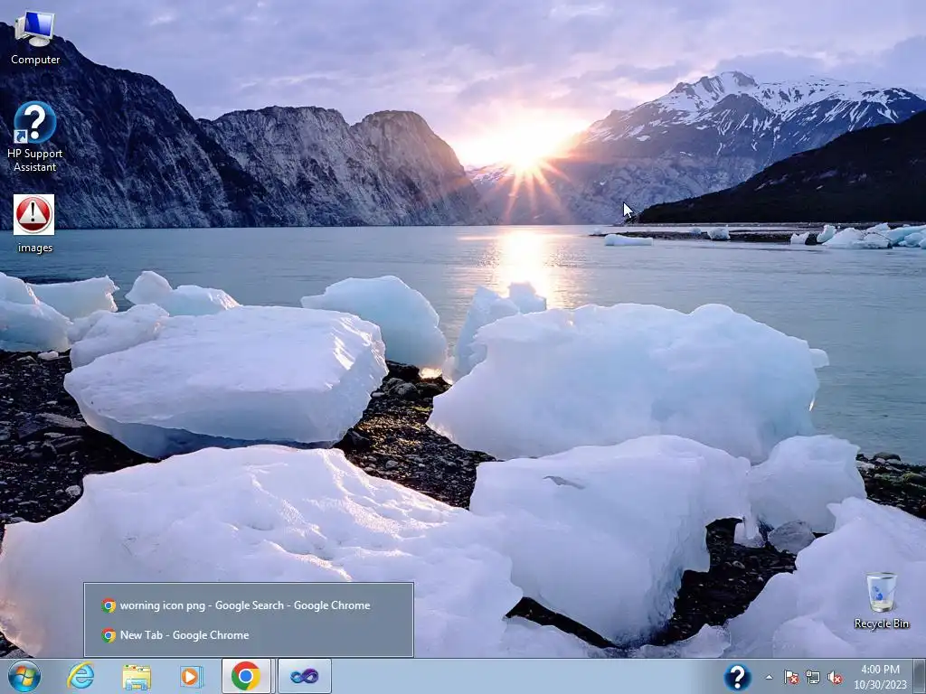This screenshot has height=694, width=926.
Task: Click the 'images' file label text
Action: (x=35, y=248)
